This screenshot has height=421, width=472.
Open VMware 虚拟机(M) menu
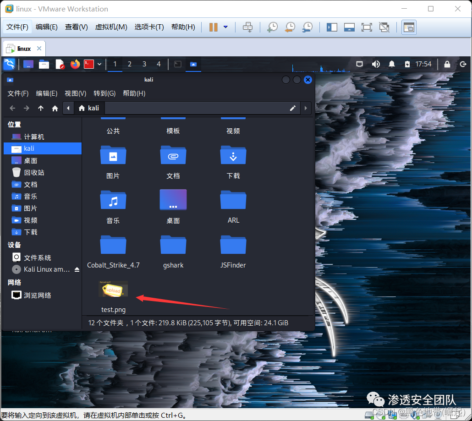pyautogui.click(x=111, y=27)
